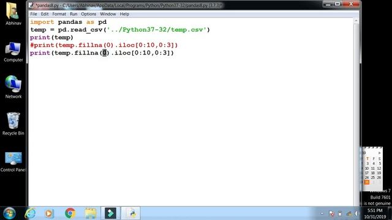
Task: Show hidden system tray icons
Action: click(322, 213)
